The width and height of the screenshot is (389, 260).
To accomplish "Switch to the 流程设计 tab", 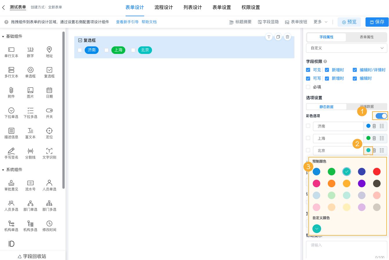I will coord(164,8).
